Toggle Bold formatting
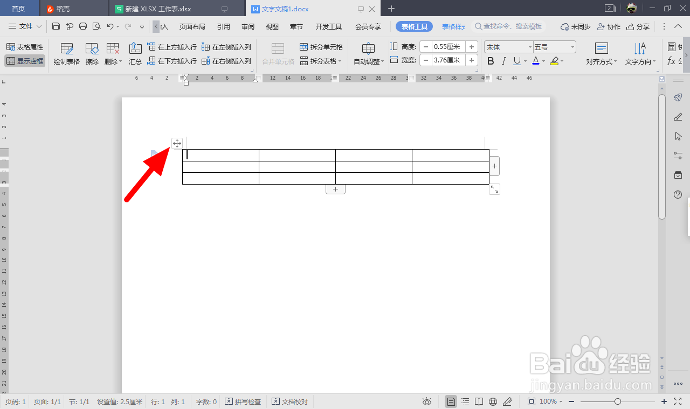This screenshot has height=409, width=690. [491, 61]
